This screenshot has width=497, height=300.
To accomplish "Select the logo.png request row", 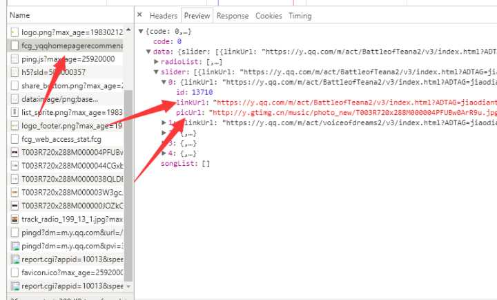I will (x=66, y=32).
